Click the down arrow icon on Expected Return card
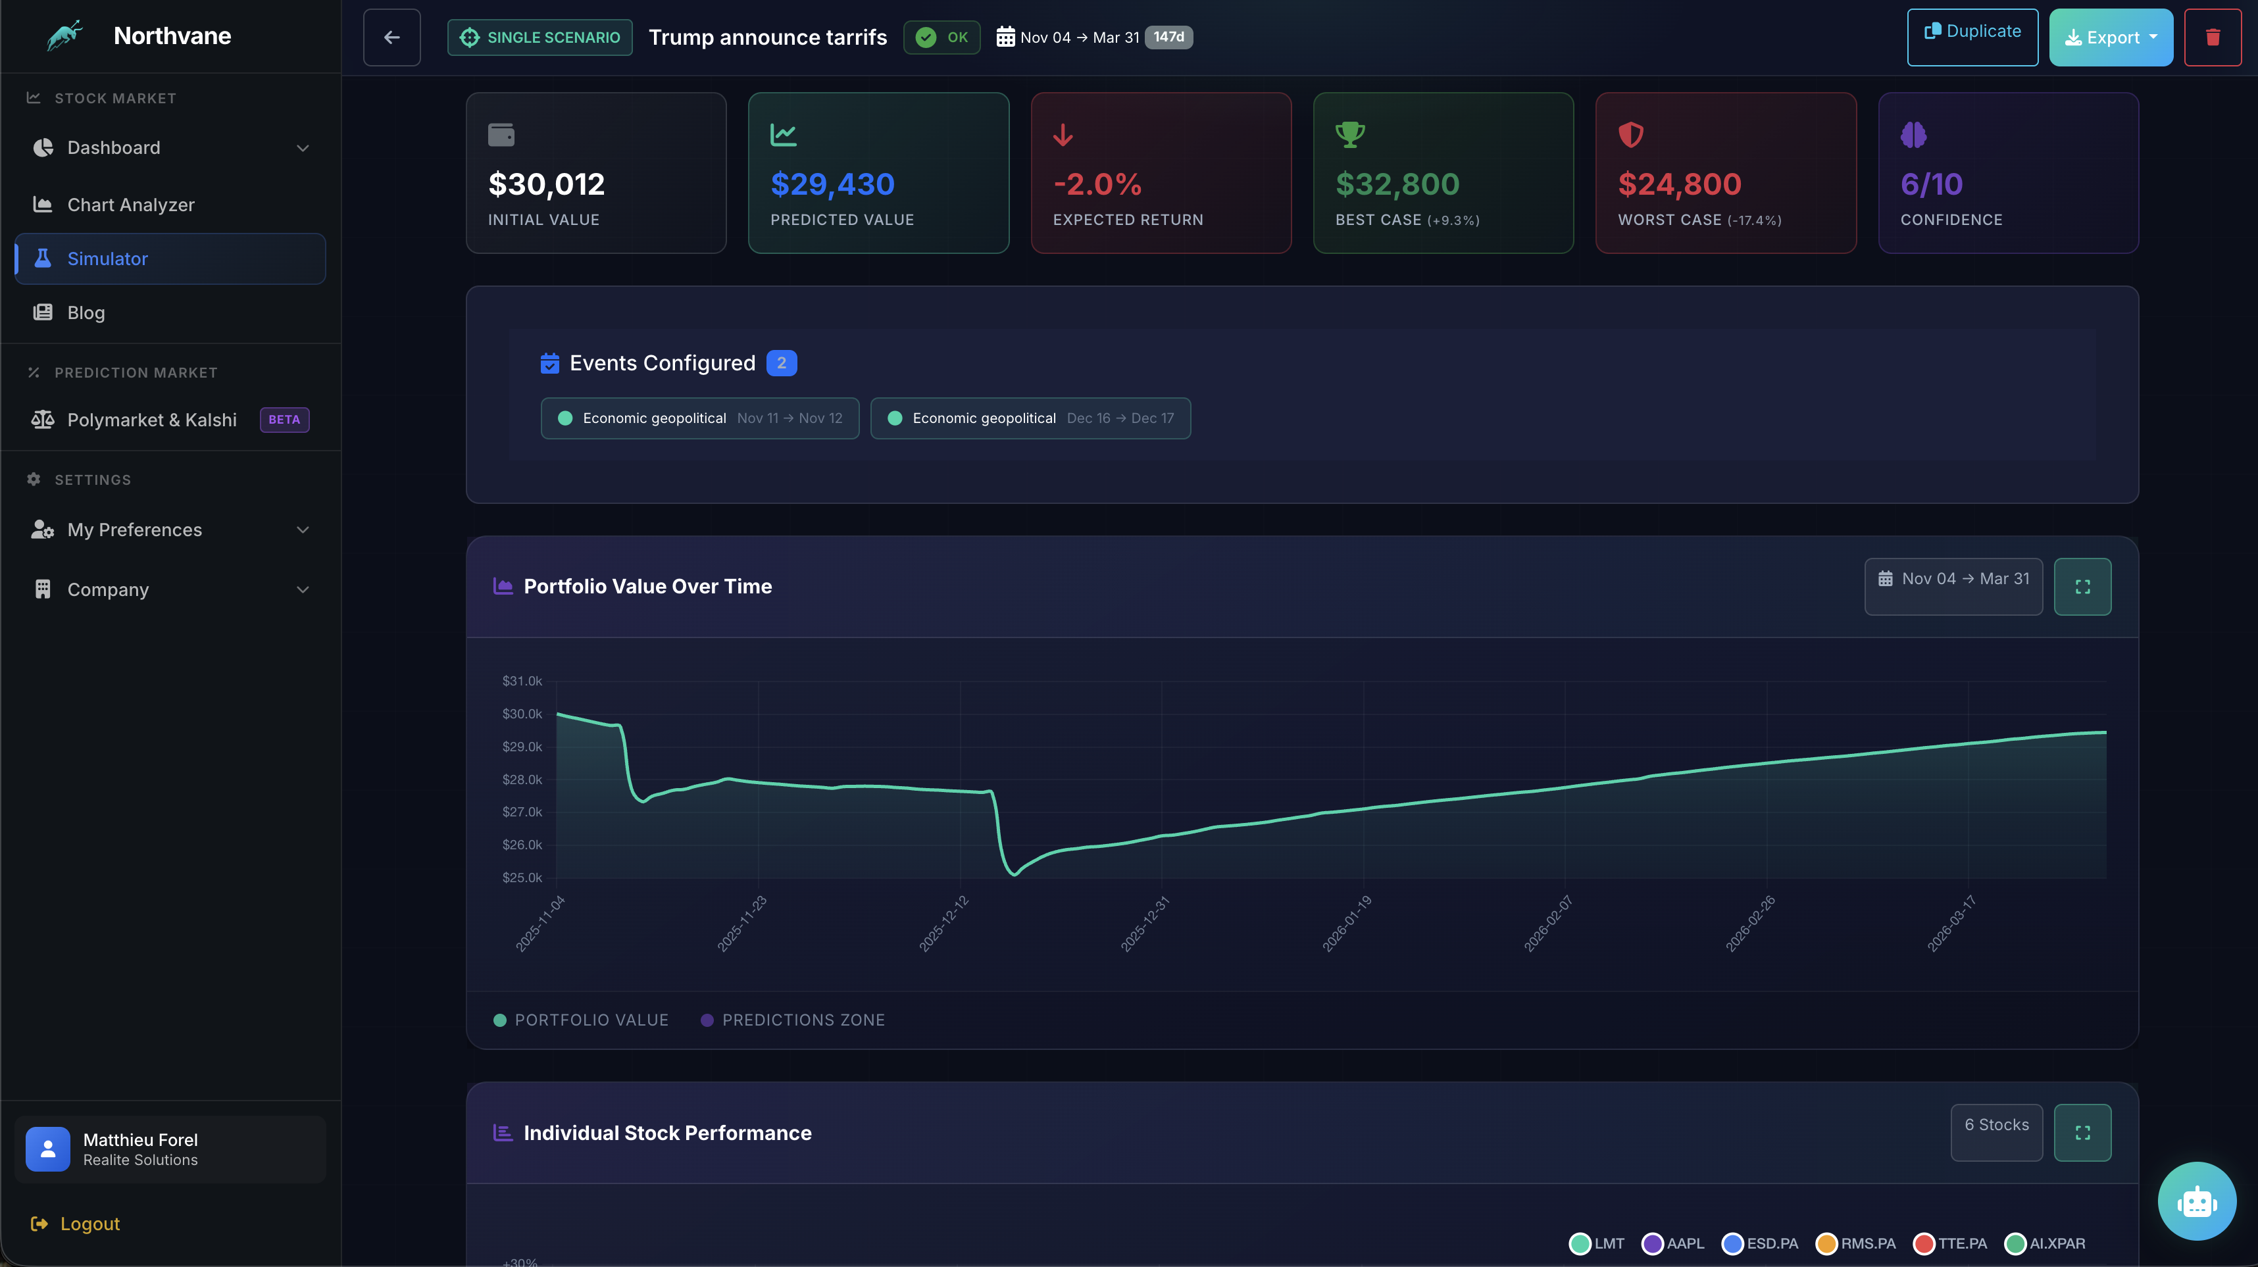Viewport: 2258px width, 1267px height. [x=1063, y=135]
